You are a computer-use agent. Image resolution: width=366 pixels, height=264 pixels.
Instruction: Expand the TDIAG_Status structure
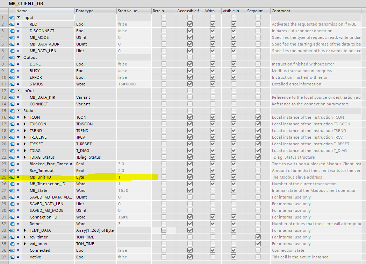tap(25, 157)
